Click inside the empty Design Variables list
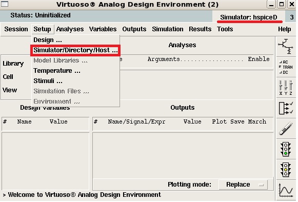This screenshot has height=202, width=298. (x=46, y=161)
